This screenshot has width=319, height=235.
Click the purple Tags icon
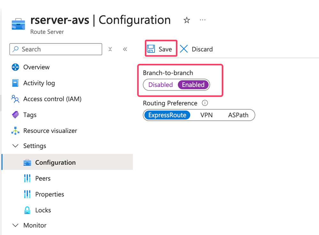pos(15,115)
